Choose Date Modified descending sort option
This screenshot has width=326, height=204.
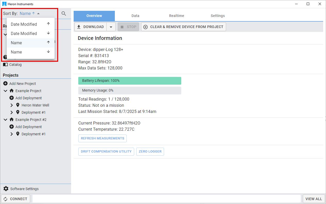coord(31,33)
